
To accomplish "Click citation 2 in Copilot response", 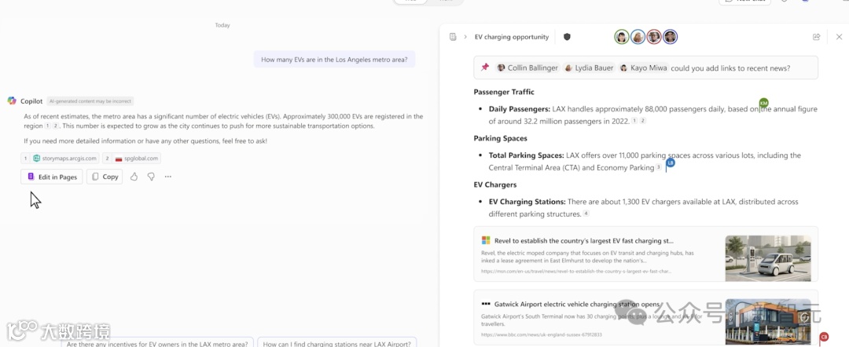I will (x=55, y=126).
